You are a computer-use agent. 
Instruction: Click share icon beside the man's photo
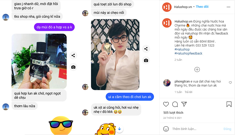pyautogui.click(x=146, y=49)
